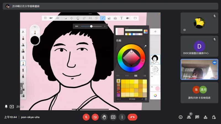Open the perspective guides tool
This screenshot has width=221, height=124.
(115, 18)
